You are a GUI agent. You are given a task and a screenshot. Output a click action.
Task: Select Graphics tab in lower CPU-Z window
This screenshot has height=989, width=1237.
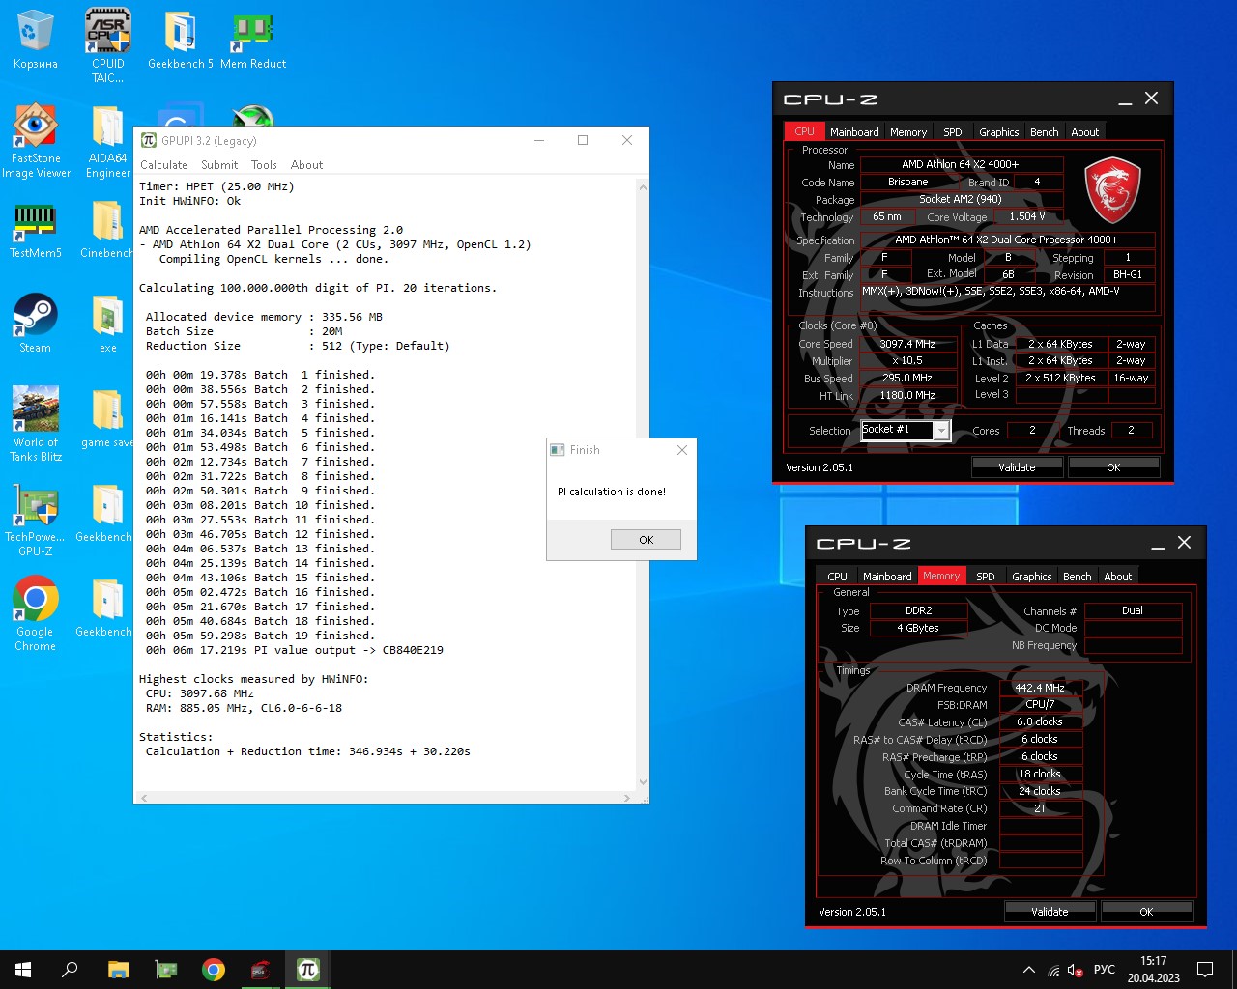point(1031,577)
